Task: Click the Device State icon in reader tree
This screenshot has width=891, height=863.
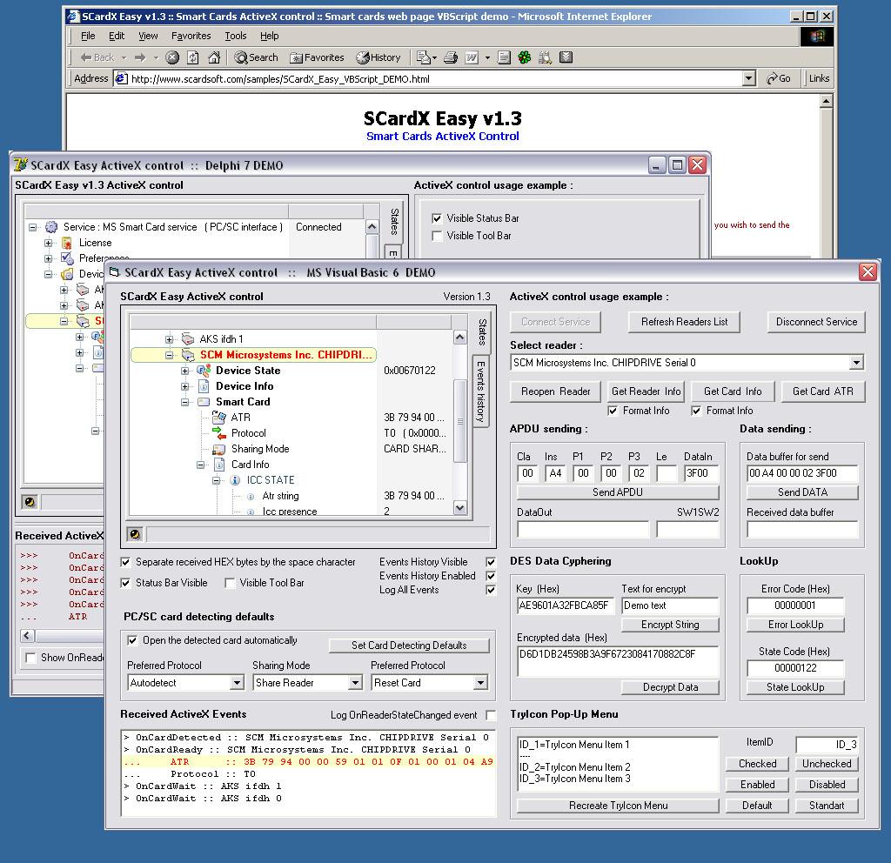Action: pos(204,371)
